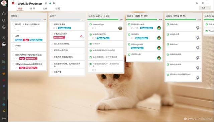The image size is (214, 122).
Task: Click the red airplane icon beside Worktile Roadmap
Action: [x=13, y=3]
